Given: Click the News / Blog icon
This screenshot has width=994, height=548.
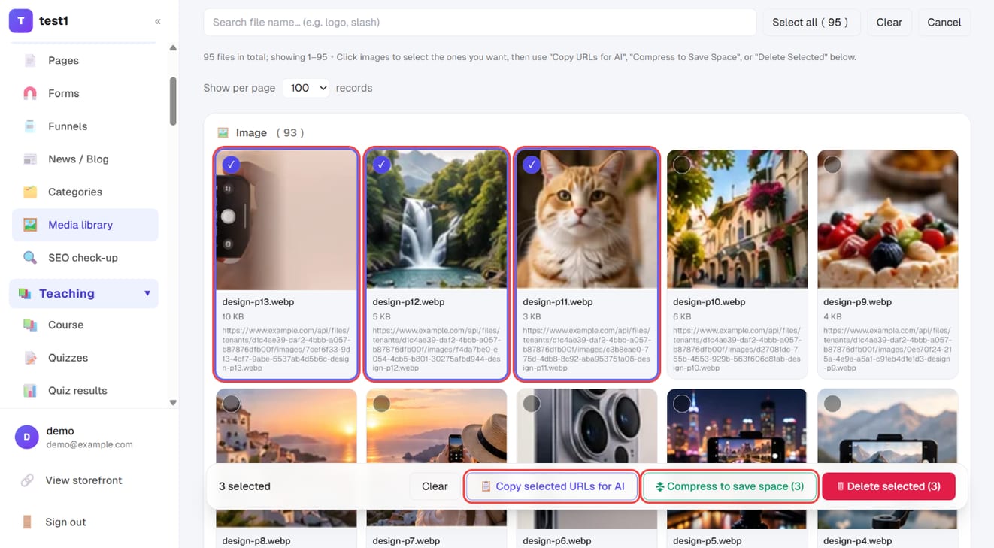Looking at the screenshot, I should (30, 159).
